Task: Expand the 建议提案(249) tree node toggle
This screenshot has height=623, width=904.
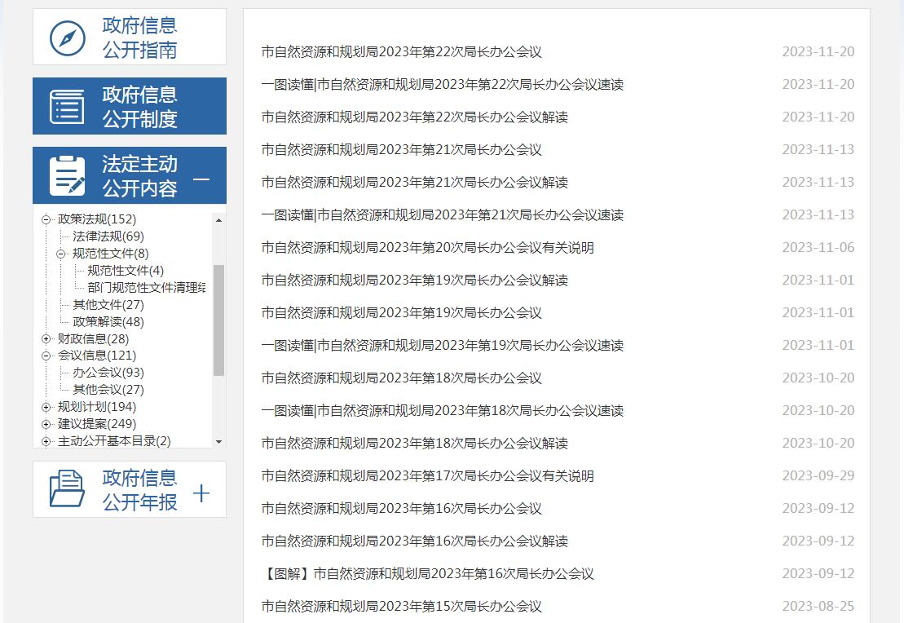Action: [46, 425]
